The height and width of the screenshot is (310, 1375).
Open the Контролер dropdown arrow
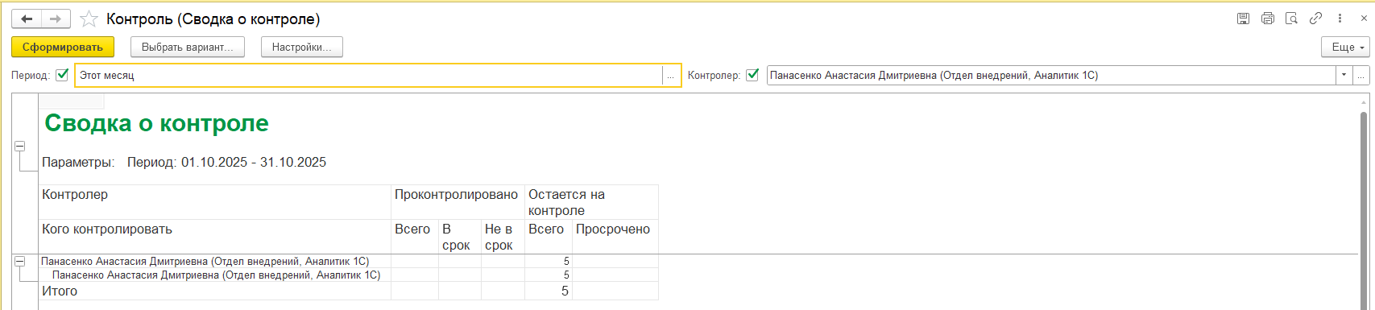pyautogui.click(x=1344, y=75)
